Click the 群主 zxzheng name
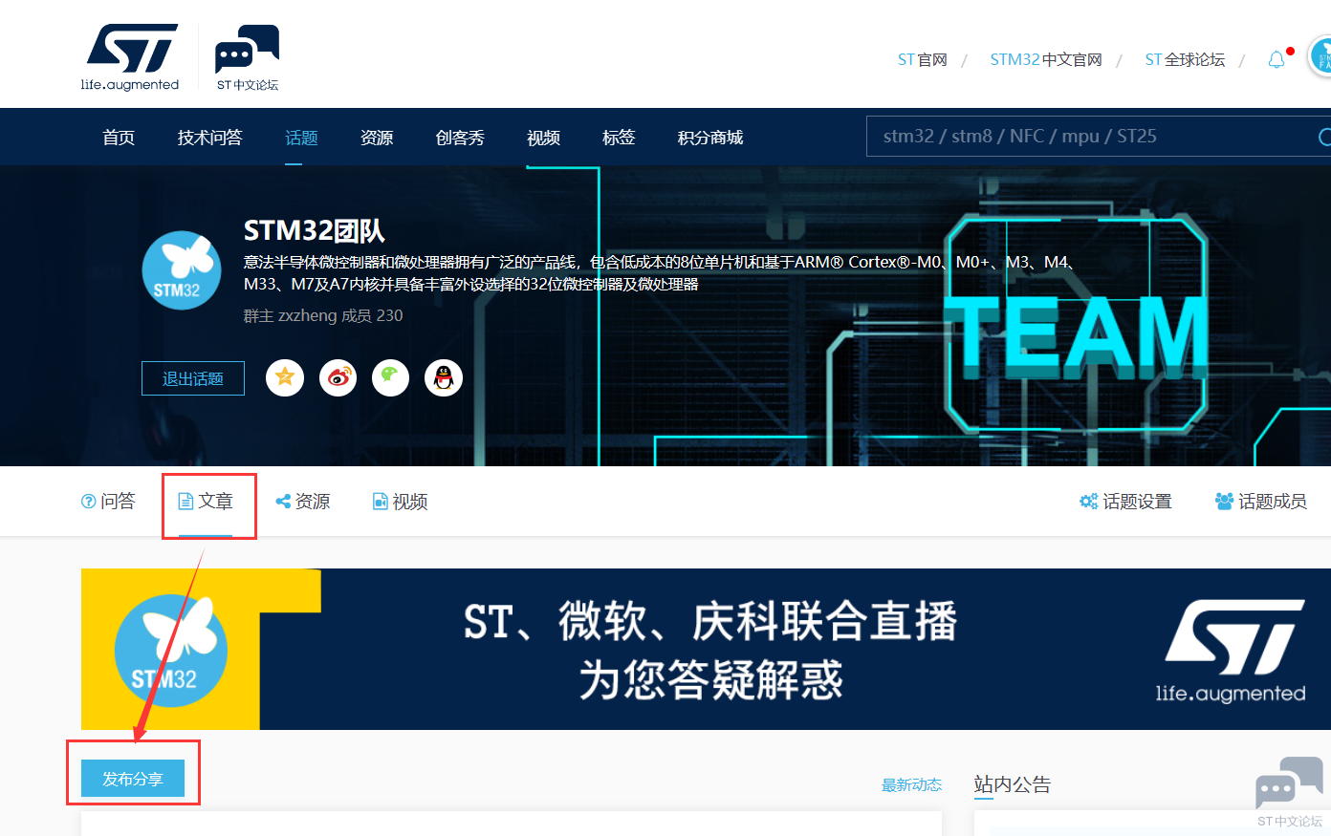The height and width of the screenshot is (836, 1331). tap(307, 316)
